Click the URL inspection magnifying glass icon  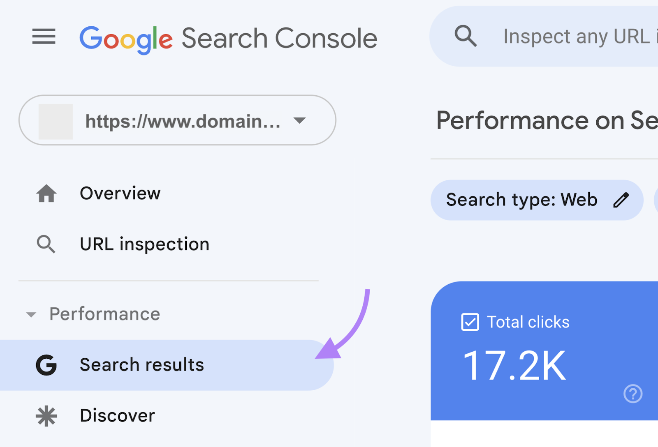click(46, 244)
